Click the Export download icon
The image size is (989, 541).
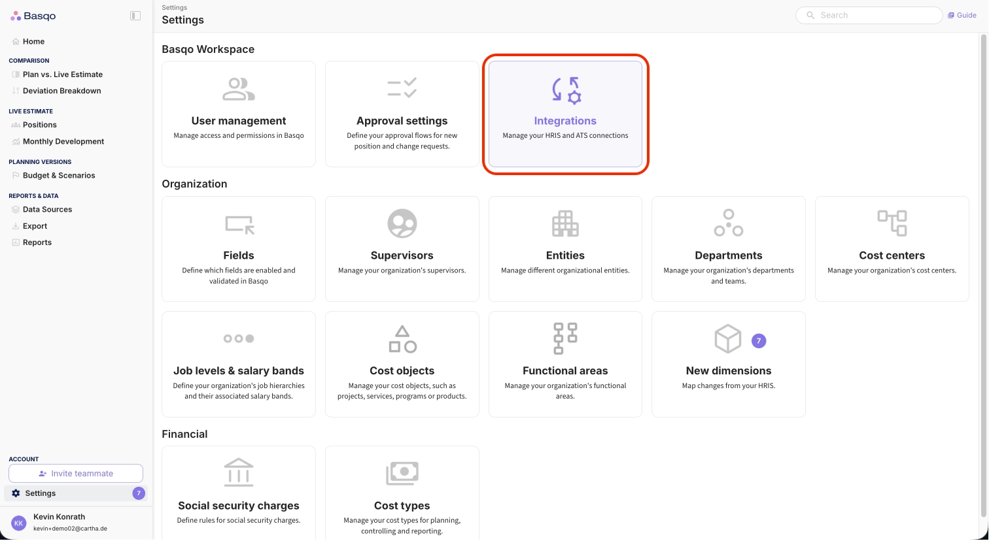pos(16,226)
